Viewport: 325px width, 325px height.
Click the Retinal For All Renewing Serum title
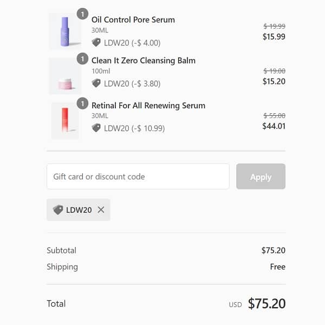pos(148,106)
